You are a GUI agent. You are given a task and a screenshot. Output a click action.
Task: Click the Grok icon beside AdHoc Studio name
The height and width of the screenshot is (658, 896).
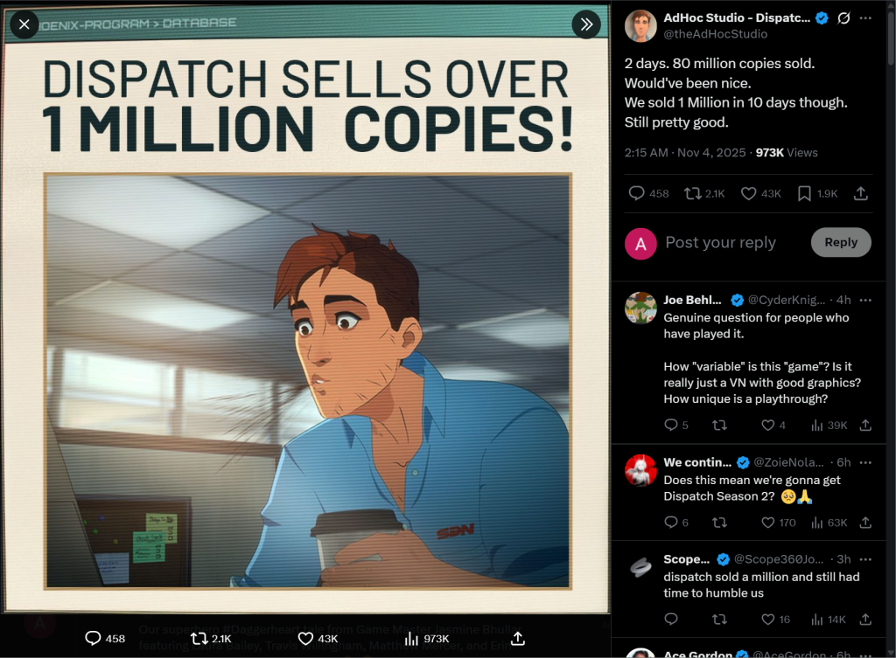coord(843,18)
